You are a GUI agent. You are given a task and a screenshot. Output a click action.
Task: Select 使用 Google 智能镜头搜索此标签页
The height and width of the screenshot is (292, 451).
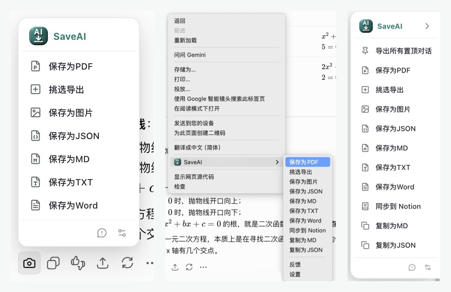[219, 99]
